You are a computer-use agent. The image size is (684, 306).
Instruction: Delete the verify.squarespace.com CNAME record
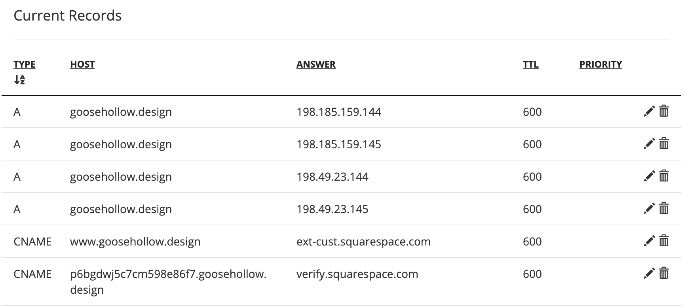point(664,274)
